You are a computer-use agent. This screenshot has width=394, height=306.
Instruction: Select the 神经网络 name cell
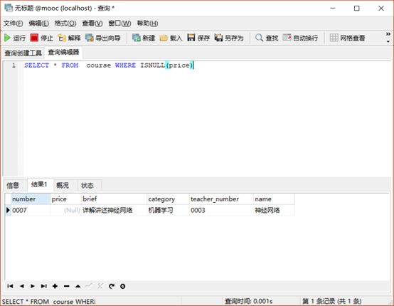pyautogui.click(x=274, y=210)
